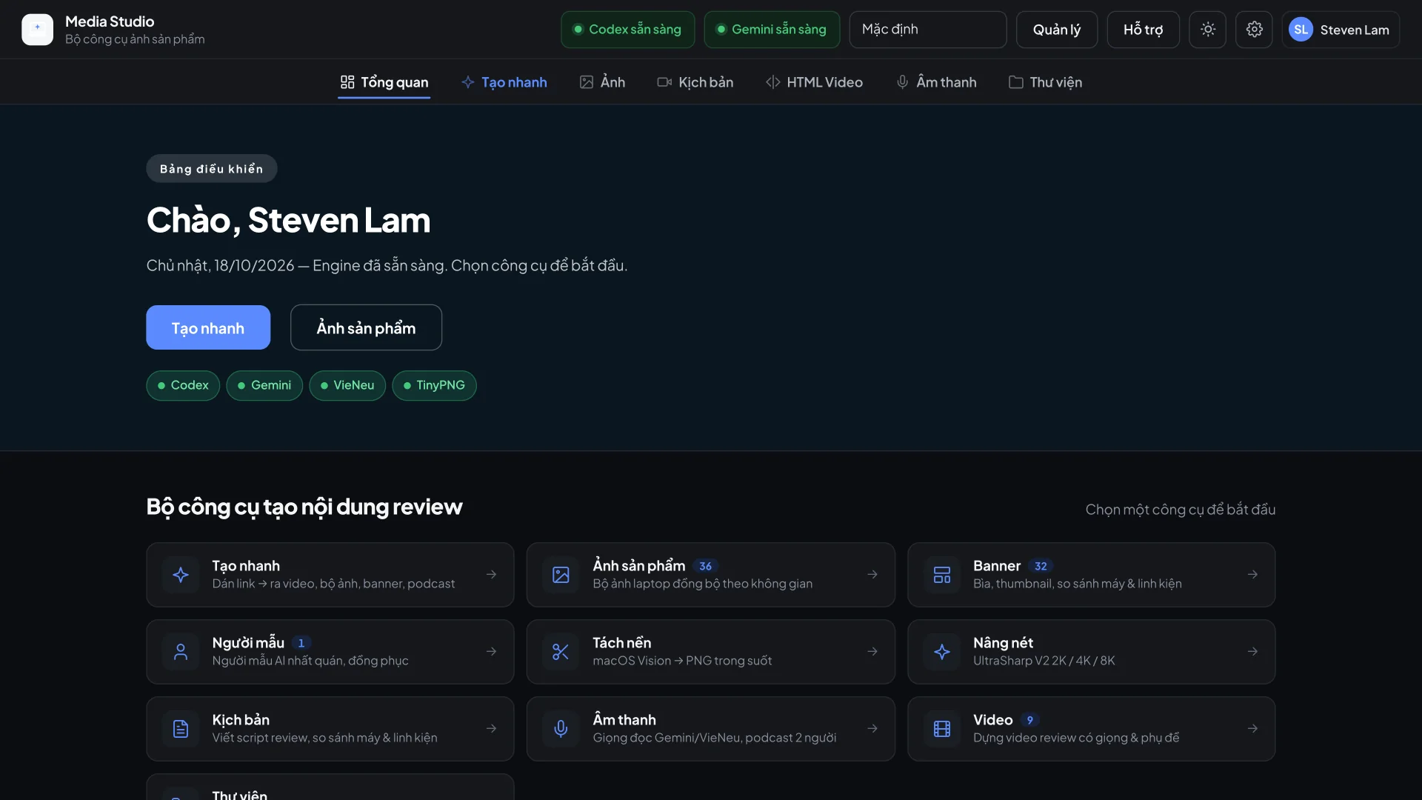Screen dimensions: 1422x800
Task: Open the Steven Lam account menu
Action: coord(1341,30)
